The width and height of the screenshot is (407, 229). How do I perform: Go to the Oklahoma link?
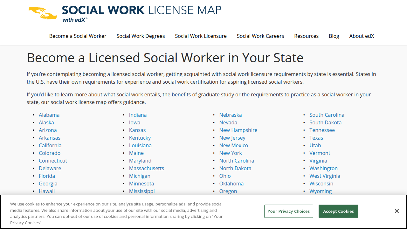[231, 184]
